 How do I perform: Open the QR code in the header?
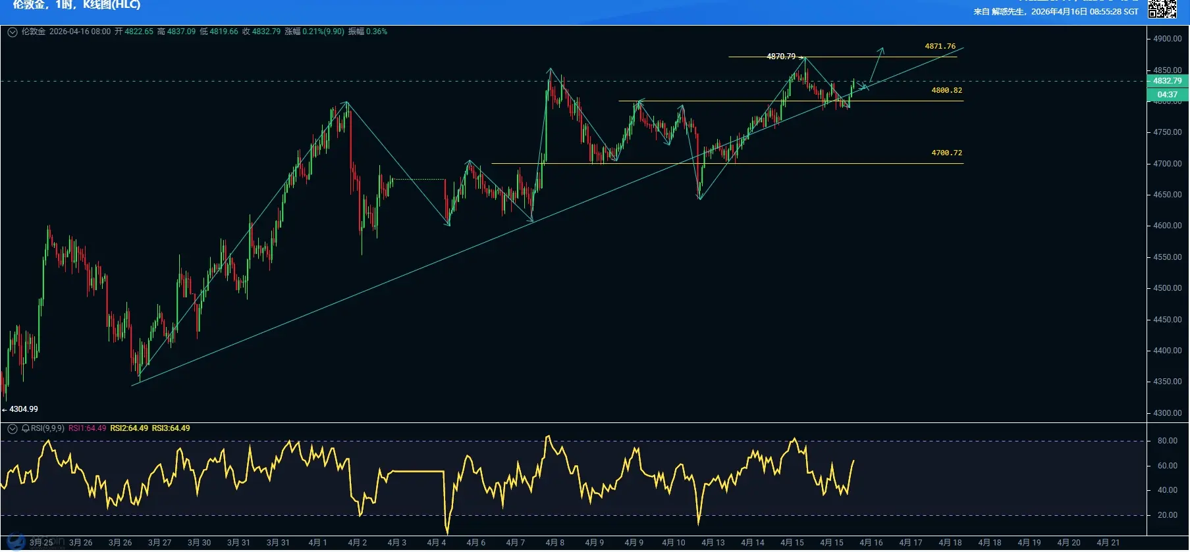(x=1162, y=9)
